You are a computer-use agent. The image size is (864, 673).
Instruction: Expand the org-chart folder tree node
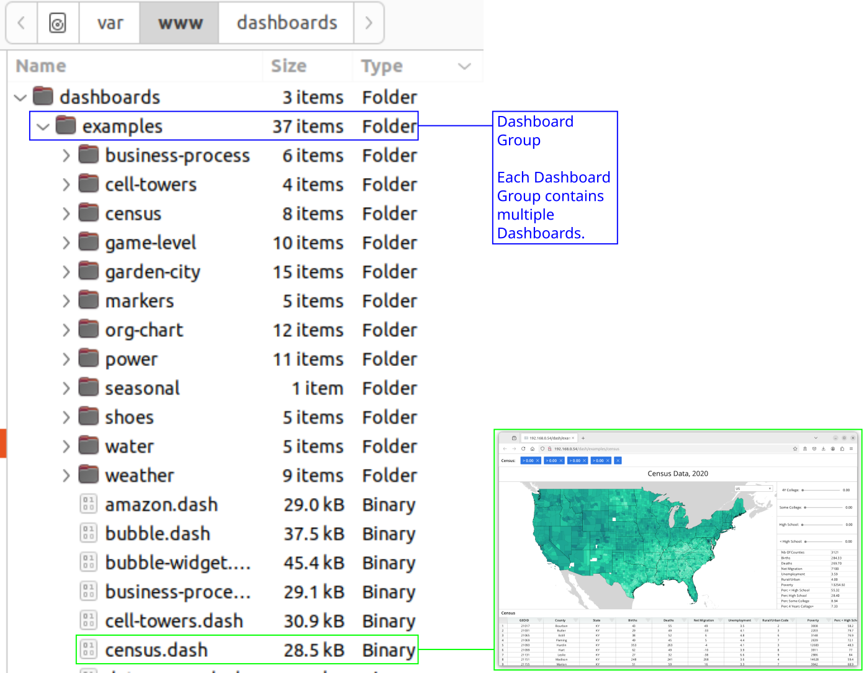[x=66, y=330]
